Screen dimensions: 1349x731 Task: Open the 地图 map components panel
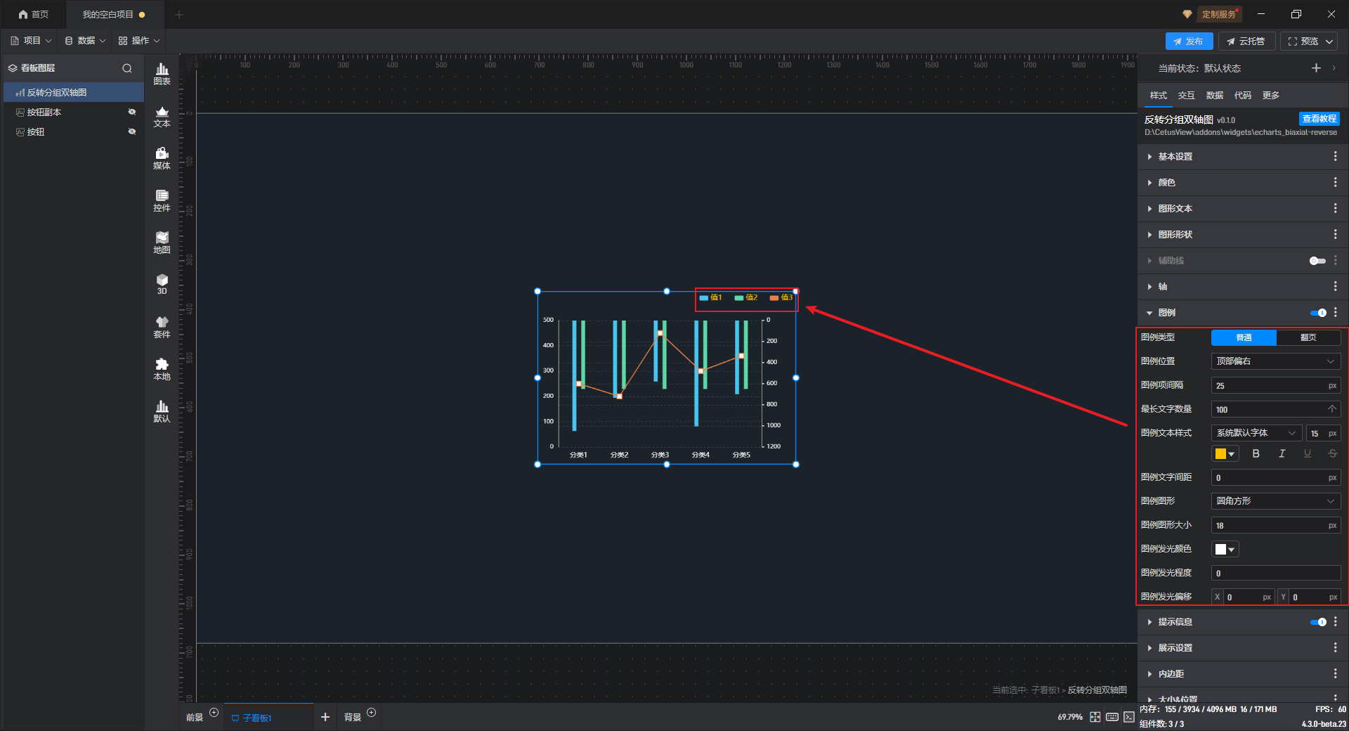click(x=162, y=242)
